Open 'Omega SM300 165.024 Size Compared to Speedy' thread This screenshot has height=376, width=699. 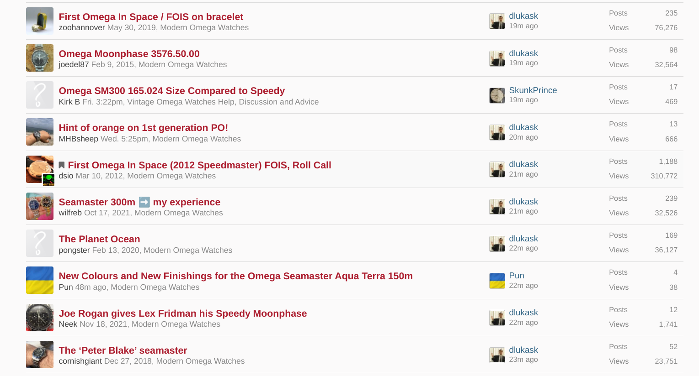tap(171, 91)
